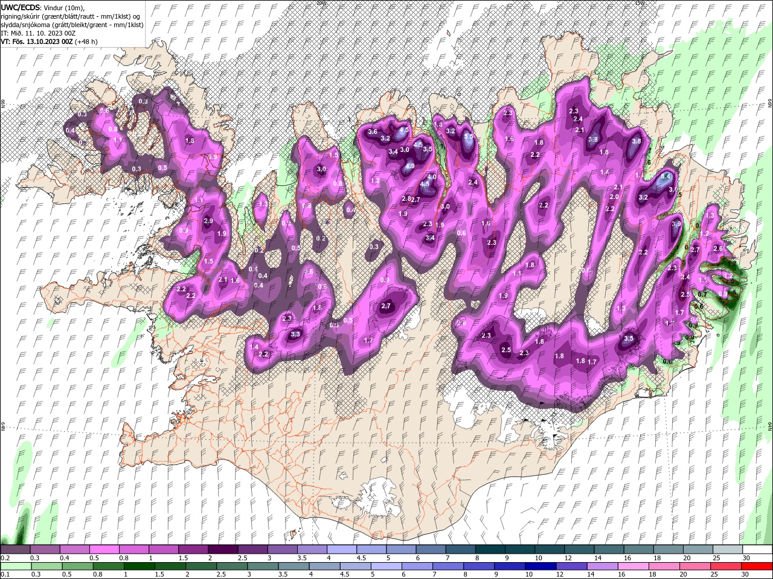The height and width of the screenshot is (579, 773).
Task: Click the pale green 0.1 rain legend swatch
Action: tap(16, 566)
